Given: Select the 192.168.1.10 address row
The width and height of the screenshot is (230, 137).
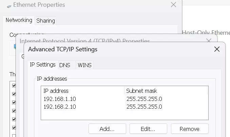Looking at the screenshot, I should click(x=124, y=99).
